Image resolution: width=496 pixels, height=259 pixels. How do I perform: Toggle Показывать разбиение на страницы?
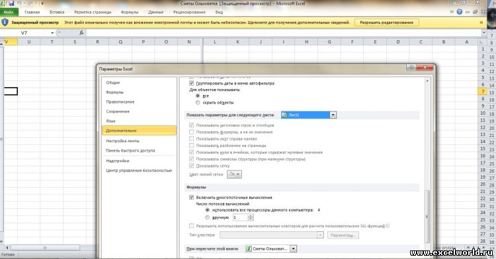click(x=191, y=146)
